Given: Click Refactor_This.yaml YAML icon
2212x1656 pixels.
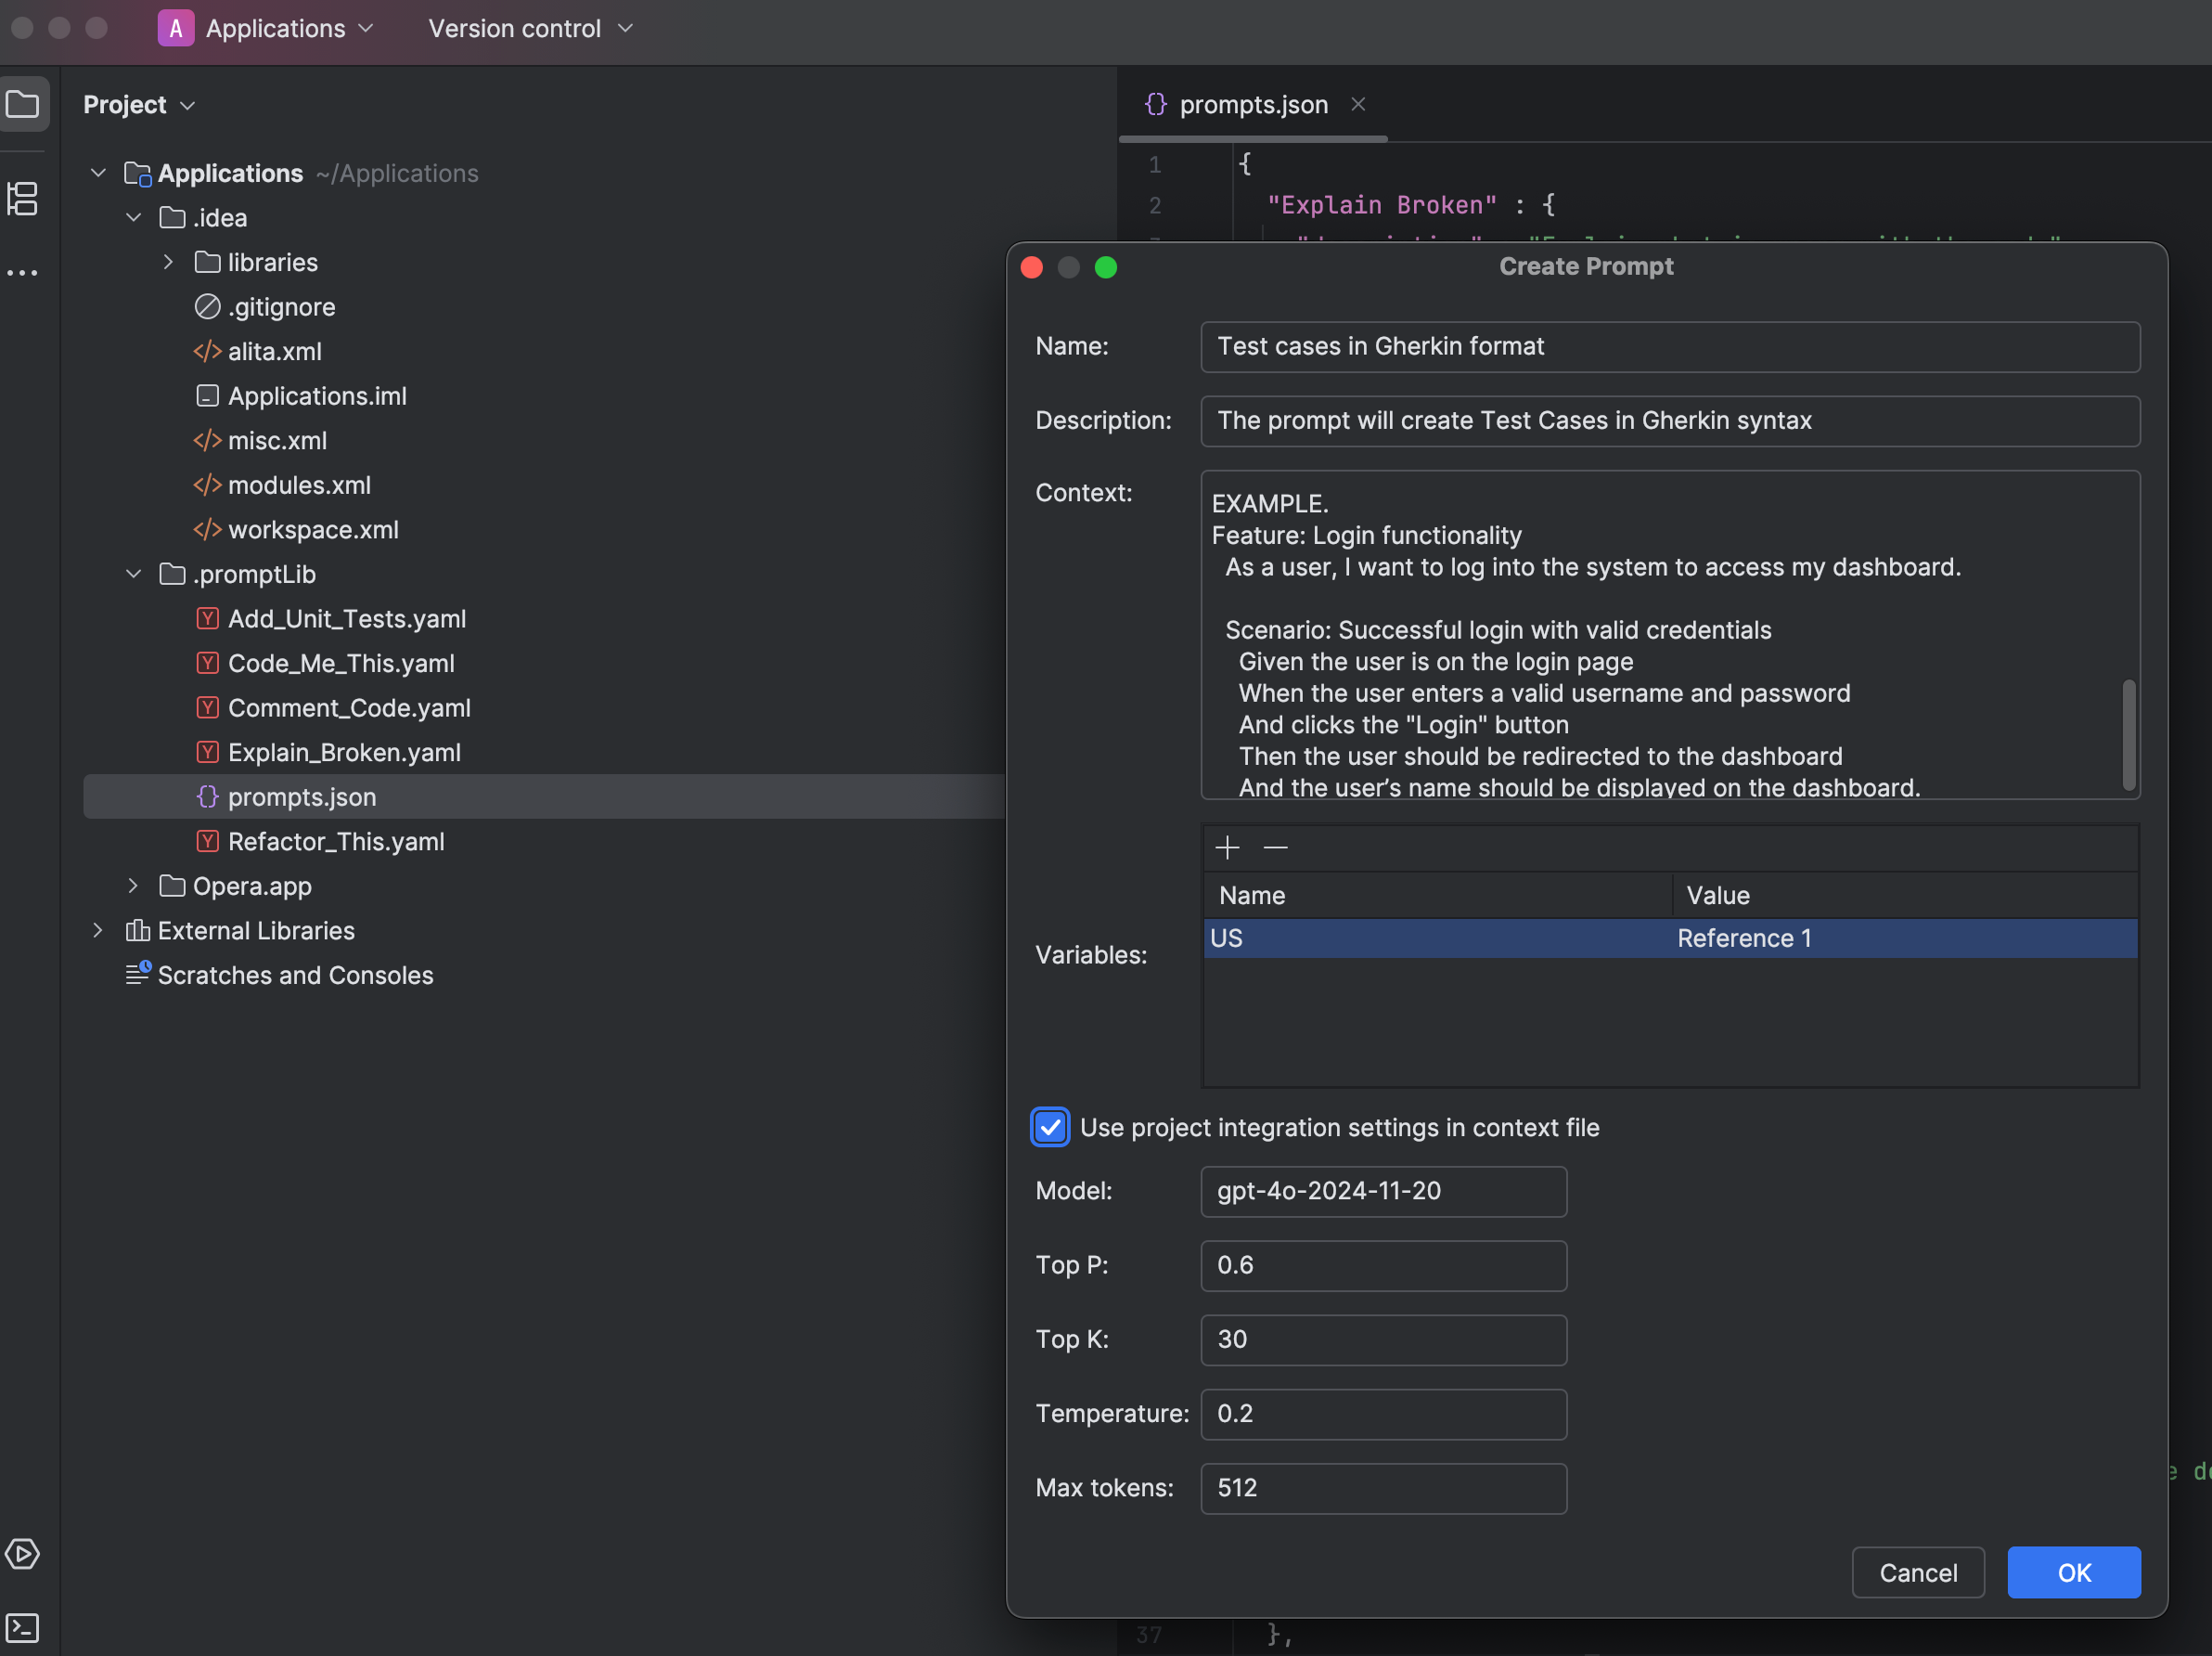Looking at the screenshot, I should coord(207,840).
